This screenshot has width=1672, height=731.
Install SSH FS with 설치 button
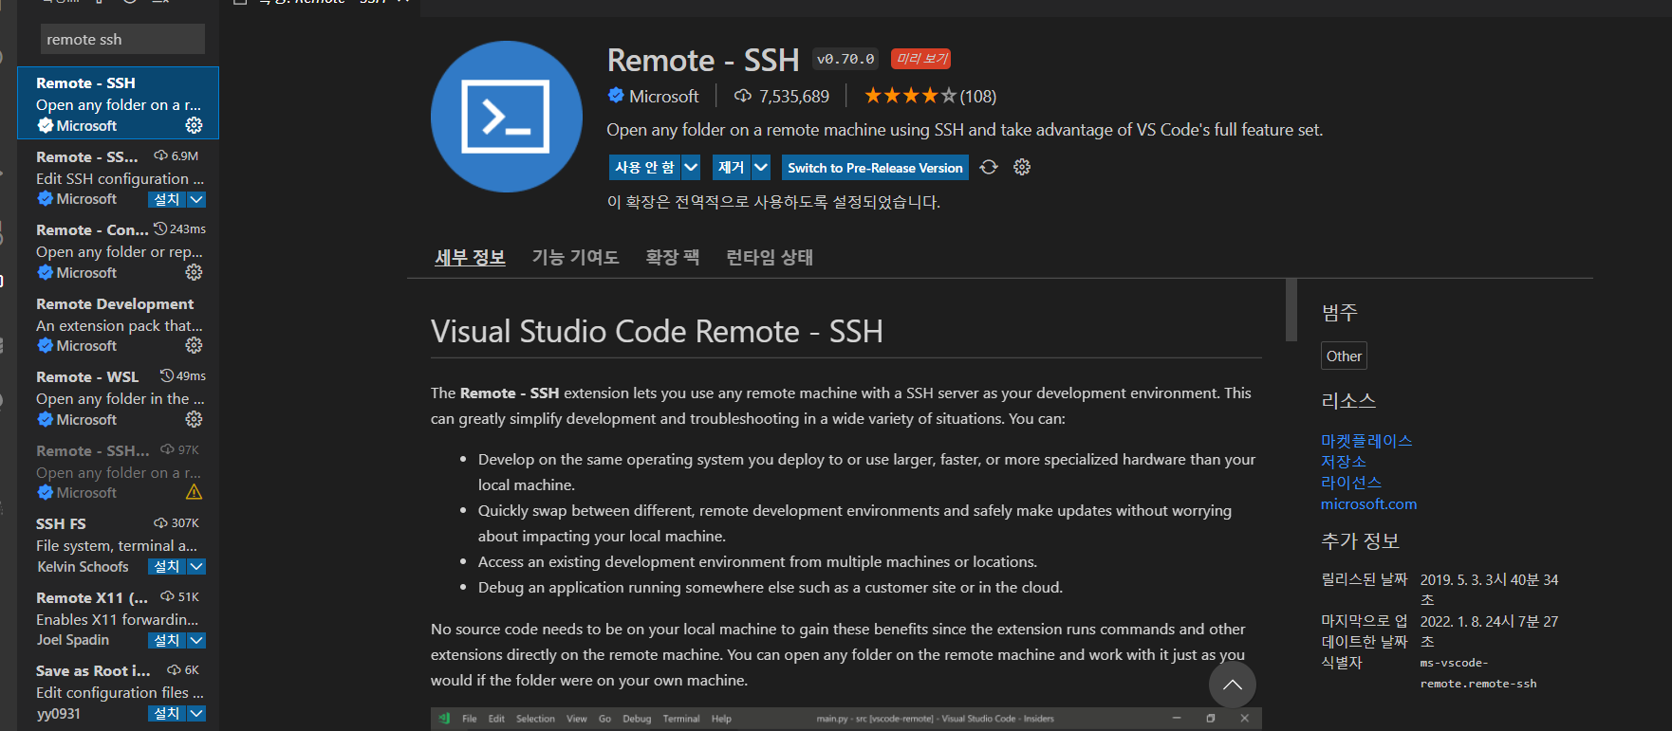(167, 566)
